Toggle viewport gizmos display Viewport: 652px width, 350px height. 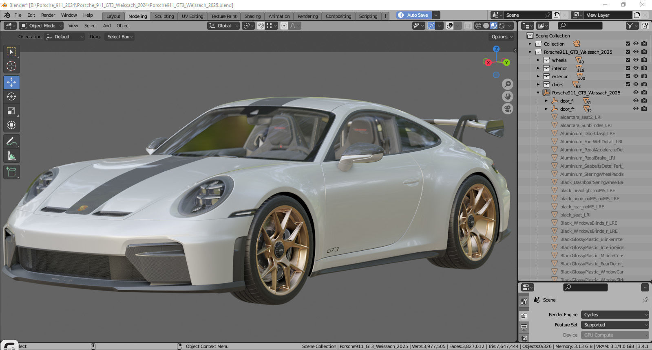pyautogui.click(x=431, y=26)
